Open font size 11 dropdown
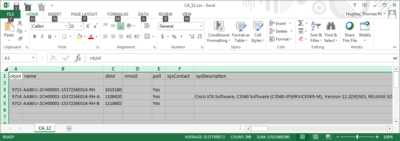Viewport: 400px width, 141px height. pyautogui.click(x=81, y=26)
